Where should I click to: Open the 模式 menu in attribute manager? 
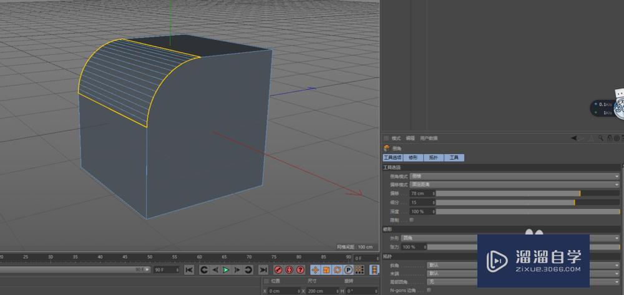pyautogui.click(x=396, y=138)
